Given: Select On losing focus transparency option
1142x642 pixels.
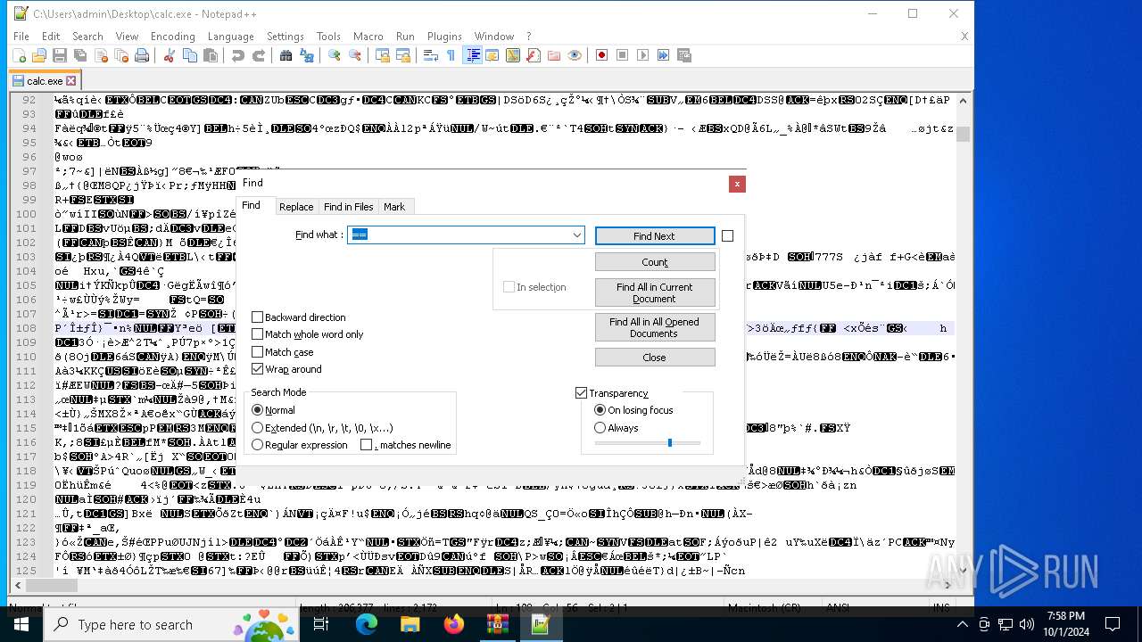Looking at the screenshot, I should (600, 410).
